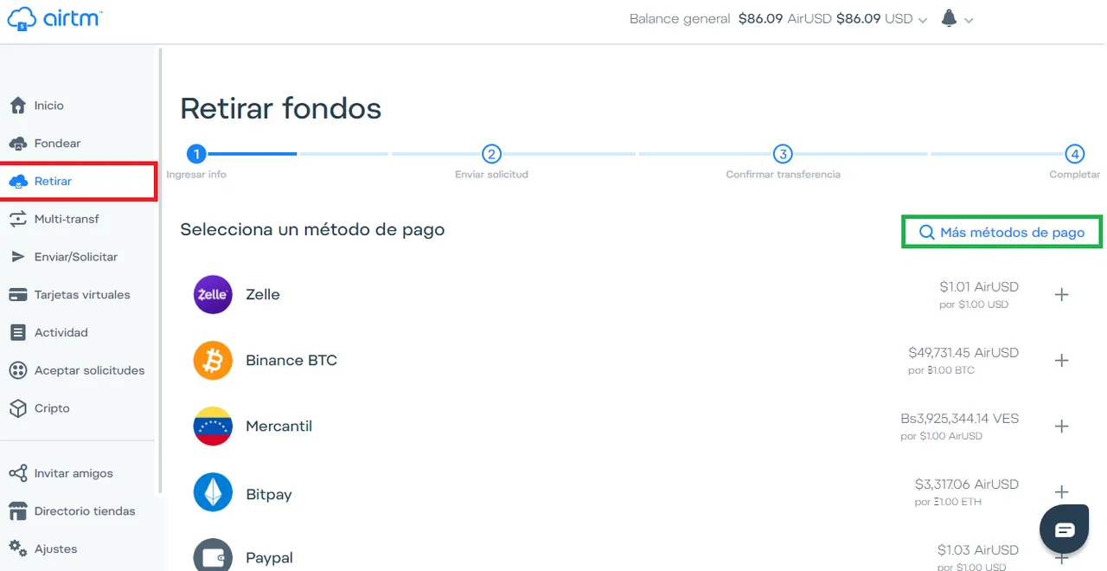Select the Binance BTC method name
1107x571 pixels.
click(291, 360)
